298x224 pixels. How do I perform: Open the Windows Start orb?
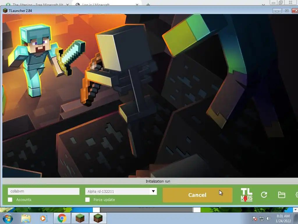8,218
